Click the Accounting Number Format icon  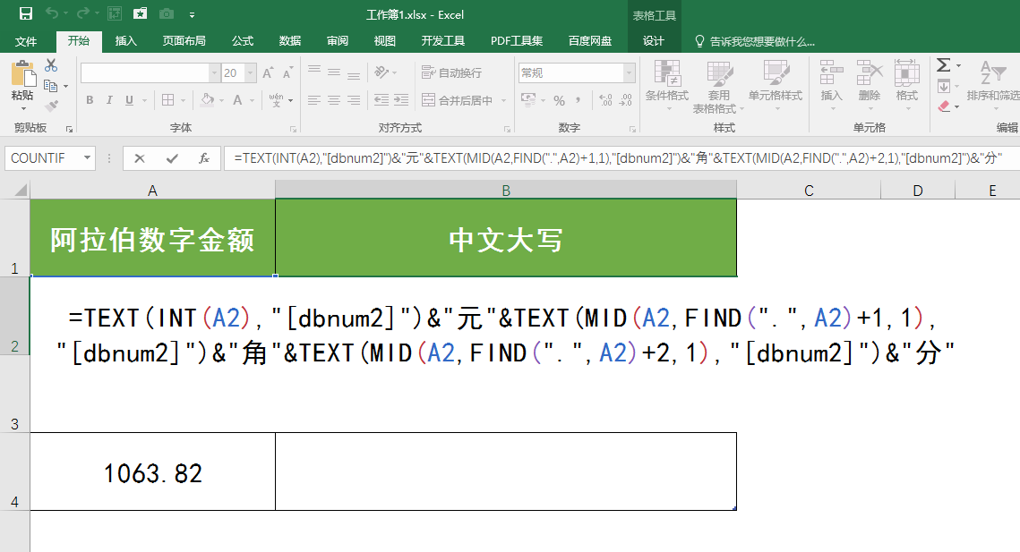(528, 100)
